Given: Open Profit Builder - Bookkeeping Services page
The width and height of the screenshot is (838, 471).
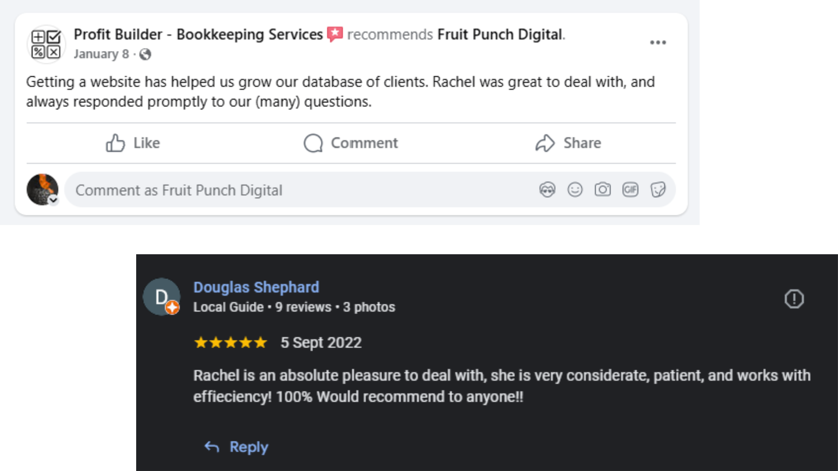Looking at the screenshot, I should click(x=198, y=34).
